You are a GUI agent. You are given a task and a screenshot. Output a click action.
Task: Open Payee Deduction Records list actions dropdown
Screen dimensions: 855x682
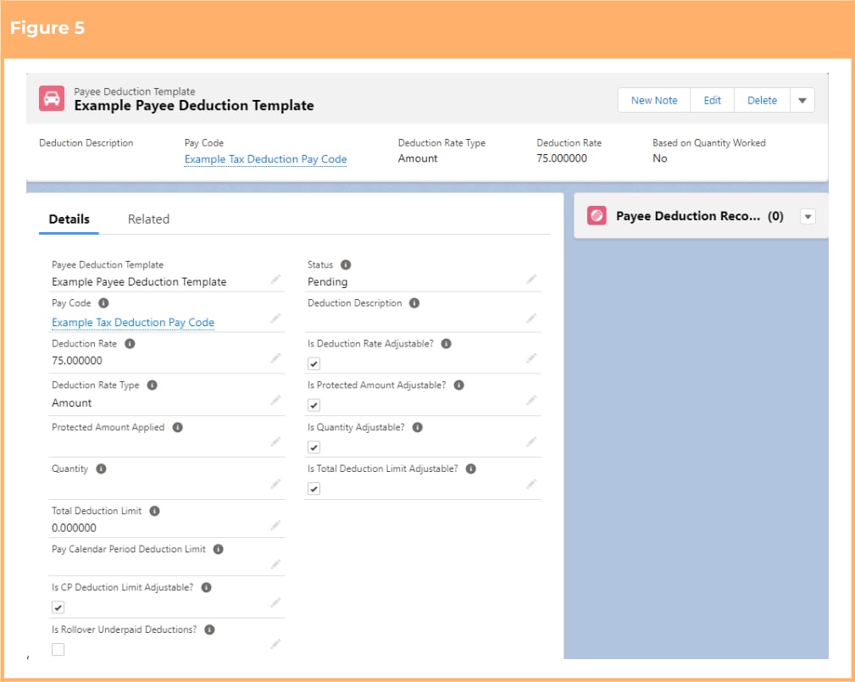pos(808,216)
